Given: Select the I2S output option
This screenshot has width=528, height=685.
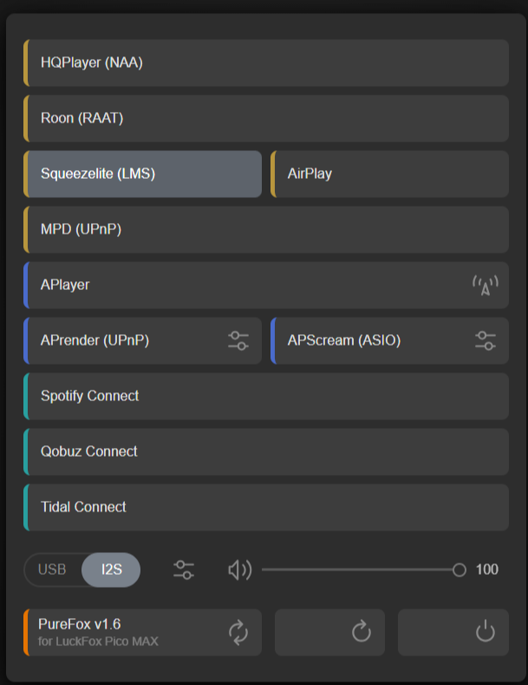Looking at the screenshot, I should (x=111, y=570).
